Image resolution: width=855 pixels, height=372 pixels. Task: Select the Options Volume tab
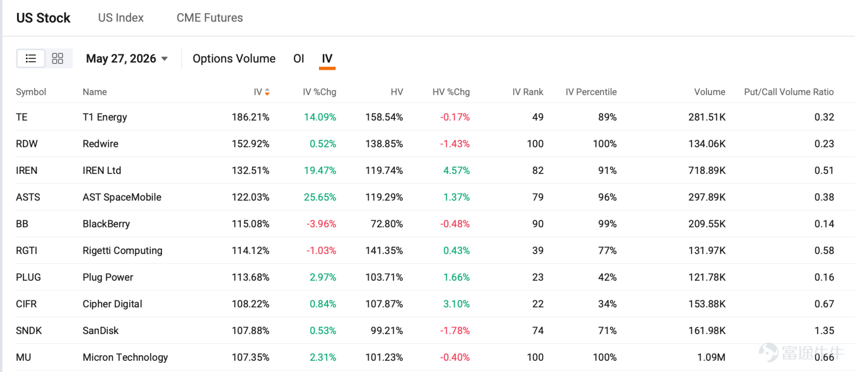[234, 59]
